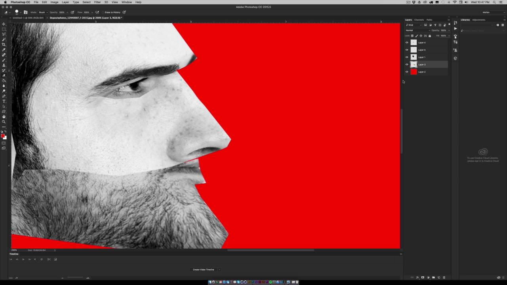
Task: Open the File menu
Action: pos(36,2)
